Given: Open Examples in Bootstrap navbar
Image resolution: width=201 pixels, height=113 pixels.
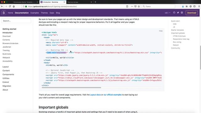Looking at the screenshot, I should click(35, 13).
